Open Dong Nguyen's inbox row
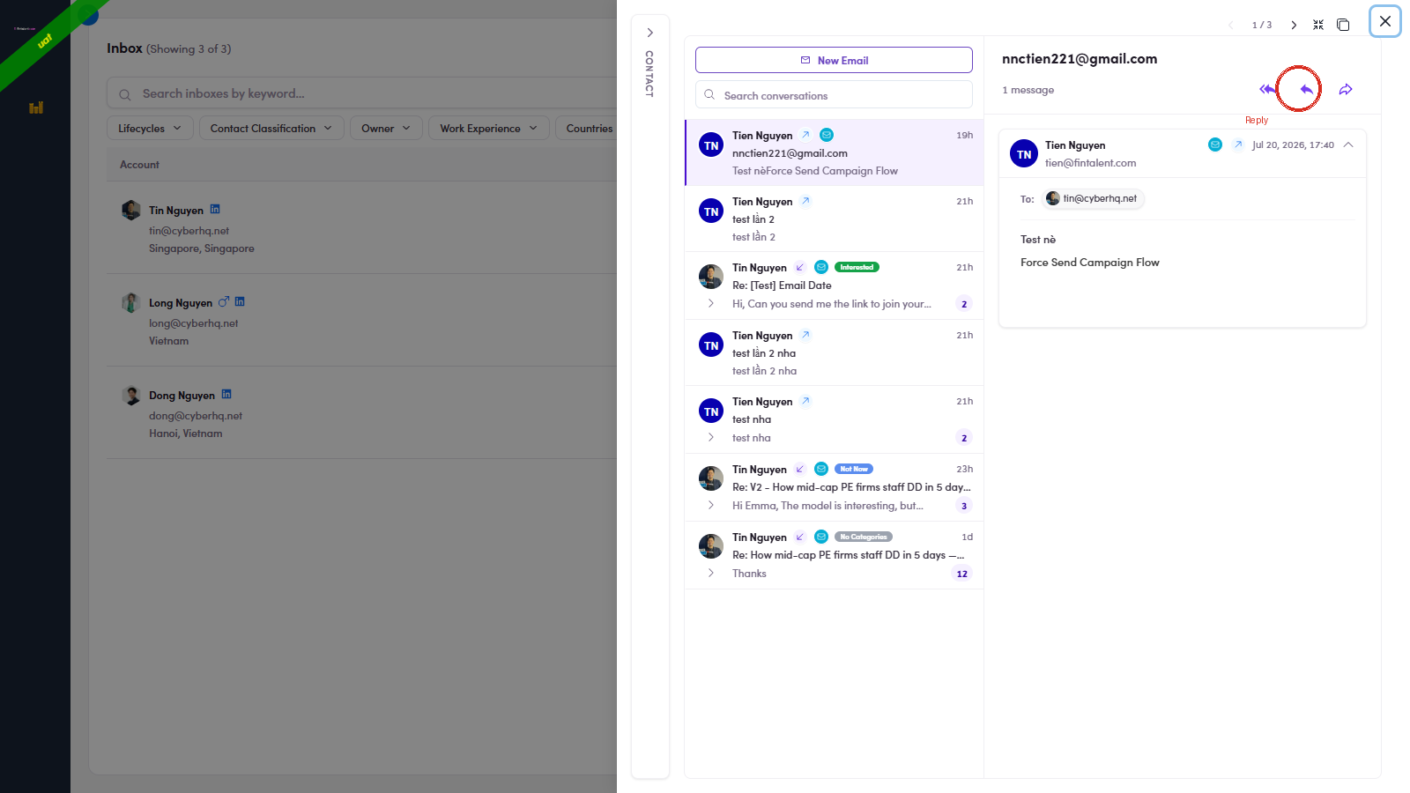The image size is (1410, 793). pos(362,412)
